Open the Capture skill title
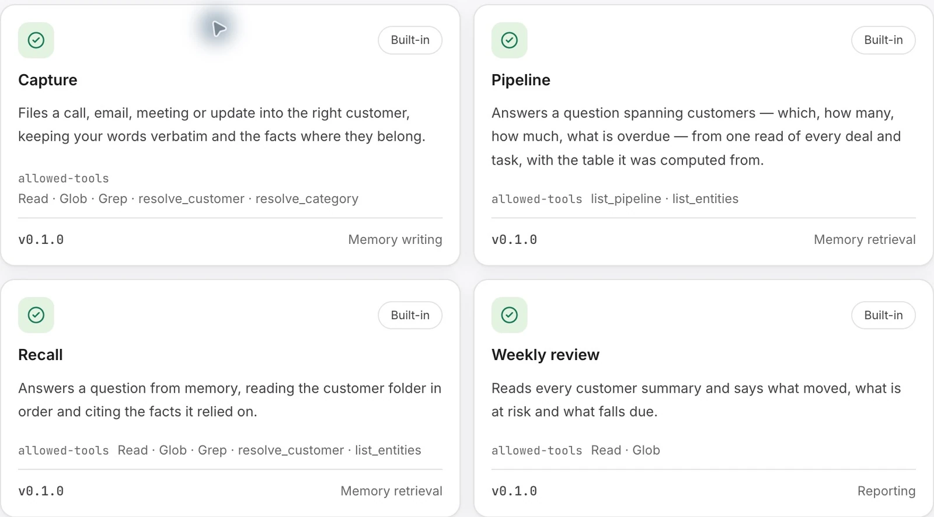Viewport: 934px width, 517px height. point(48,80)
